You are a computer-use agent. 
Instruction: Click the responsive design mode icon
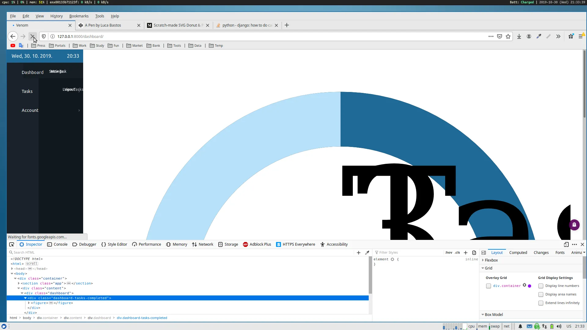566,244
